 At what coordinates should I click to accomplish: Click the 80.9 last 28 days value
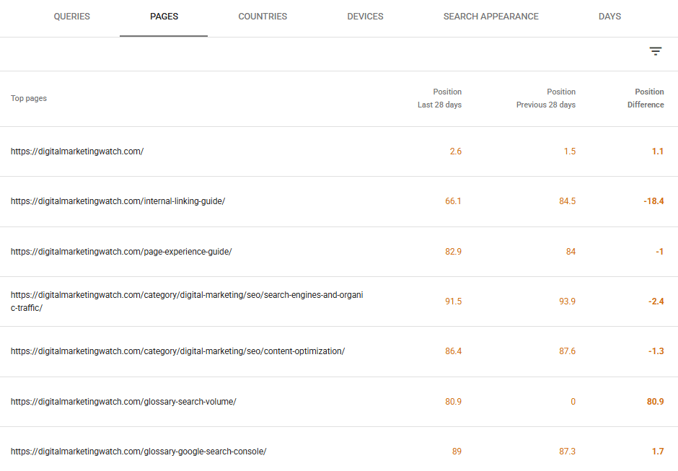click(453, 402)
